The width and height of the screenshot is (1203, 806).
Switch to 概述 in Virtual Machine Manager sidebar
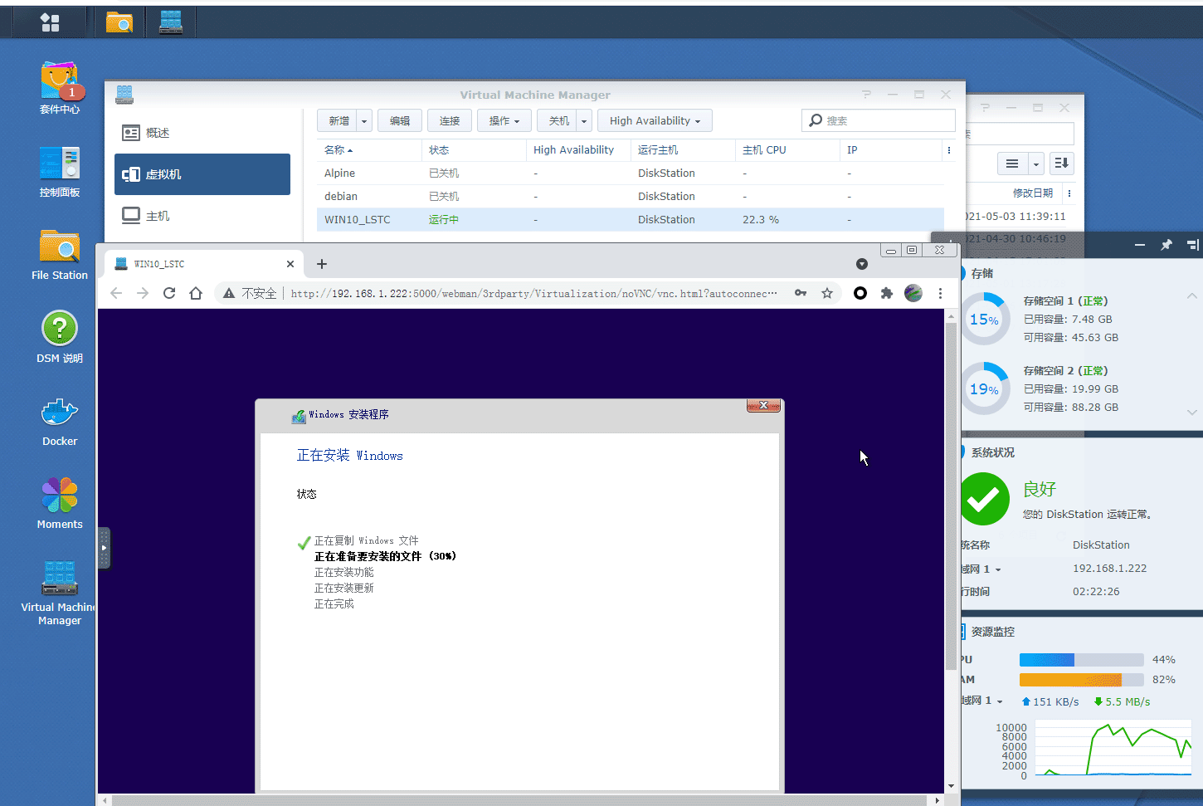point(202,133)
